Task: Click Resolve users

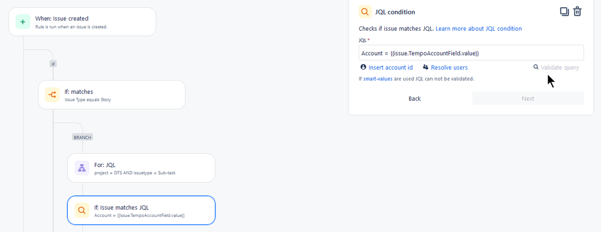Action: point(449,67)
